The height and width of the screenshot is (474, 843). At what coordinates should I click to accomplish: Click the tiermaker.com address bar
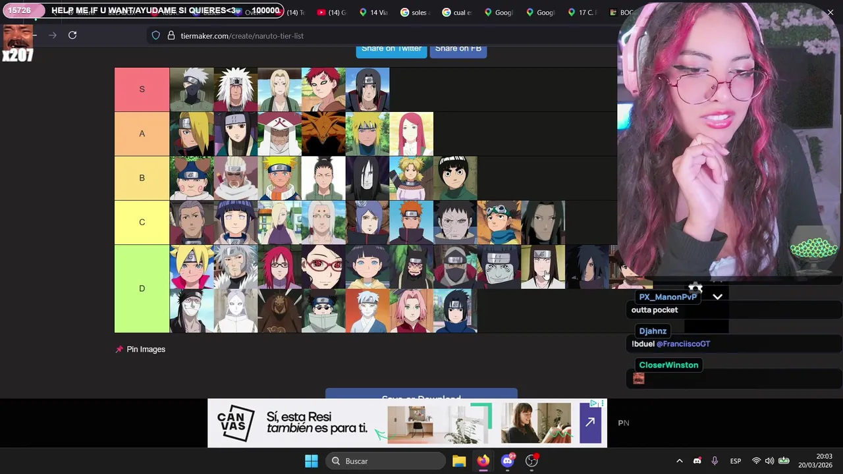pyautogui.click(x=382, y=36)
